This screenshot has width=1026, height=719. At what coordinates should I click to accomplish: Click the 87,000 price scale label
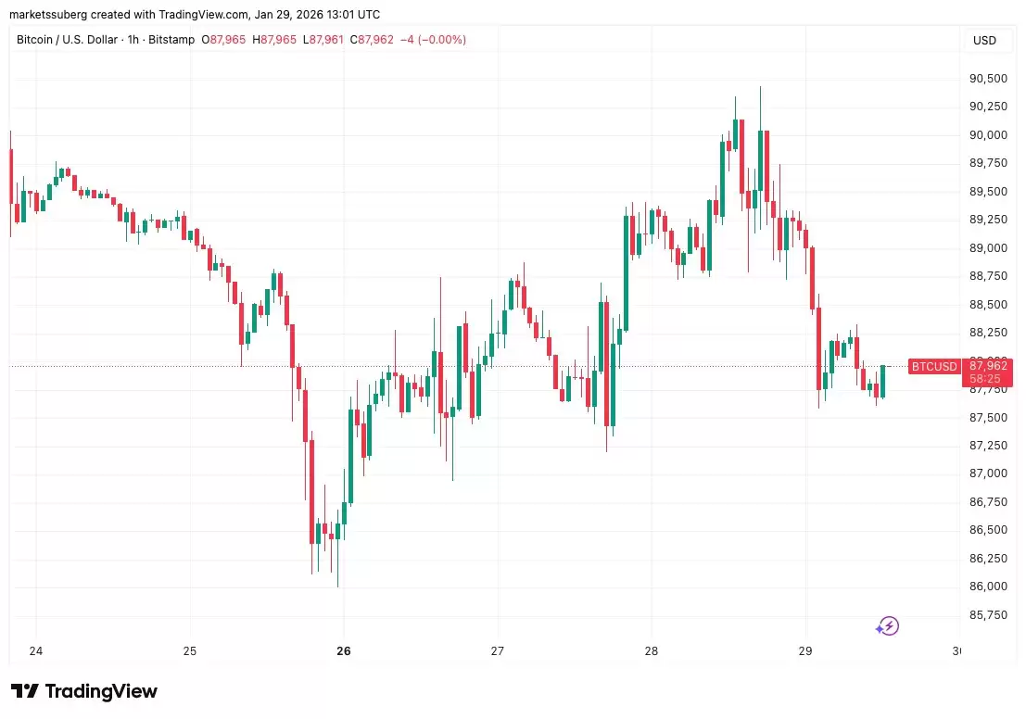tap(988, 473)
